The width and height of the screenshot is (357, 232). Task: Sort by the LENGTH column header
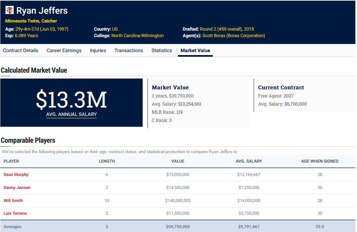[x=107, y=161]
